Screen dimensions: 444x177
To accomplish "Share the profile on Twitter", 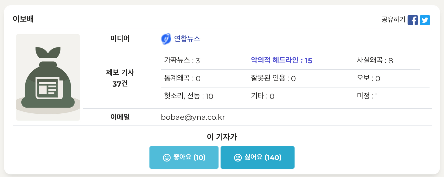I will 425,20.
